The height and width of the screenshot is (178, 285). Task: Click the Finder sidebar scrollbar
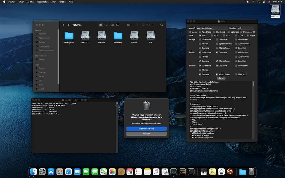[x=58, y=57]
